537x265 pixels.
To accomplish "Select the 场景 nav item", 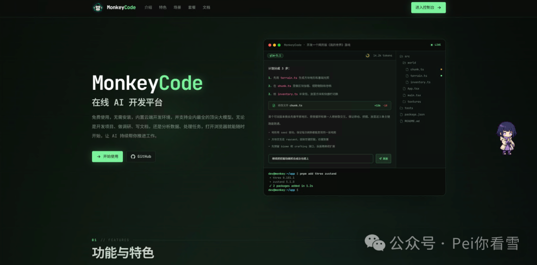I will coord(177,7).
